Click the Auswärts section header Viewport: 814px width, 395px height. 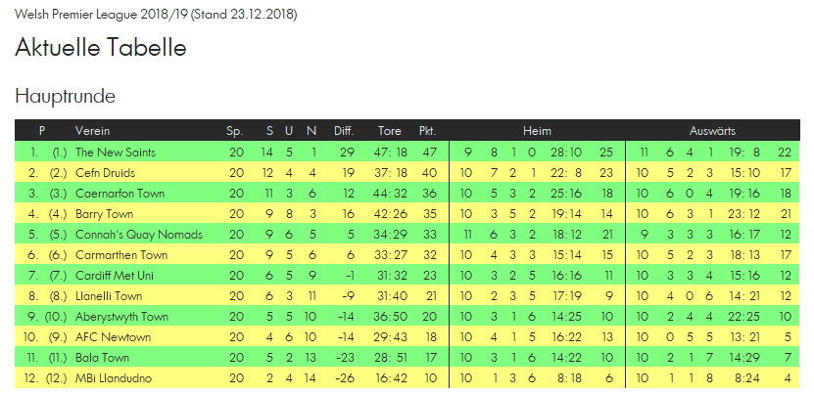click(712, 131)
